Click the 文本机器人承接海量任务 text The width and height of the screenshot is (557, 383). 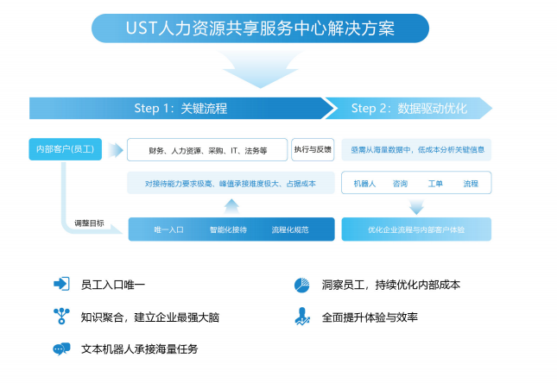(x=139, y=349)
